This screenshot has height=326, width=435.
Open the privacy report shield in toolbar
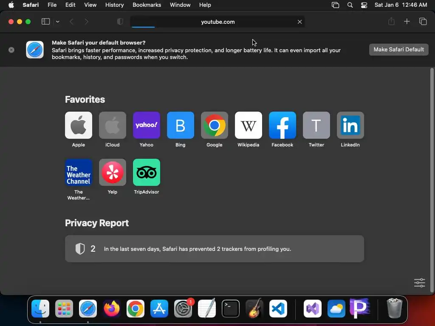[120, 22]
